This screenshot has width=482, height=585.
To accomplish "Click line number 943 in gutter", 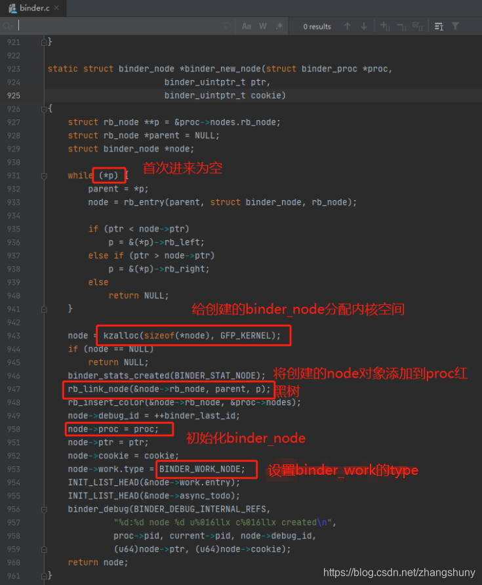I will pyautogui.click(x=13, y=336).
